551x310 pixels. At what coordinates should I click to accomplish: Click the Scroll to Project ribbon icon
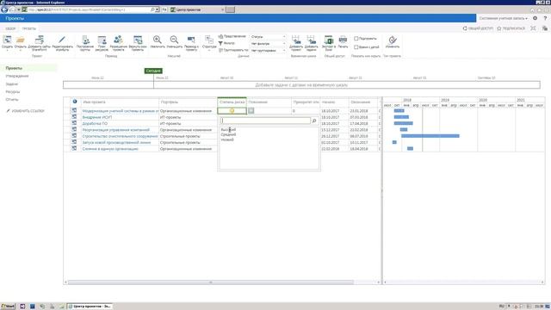pos(191,42)
